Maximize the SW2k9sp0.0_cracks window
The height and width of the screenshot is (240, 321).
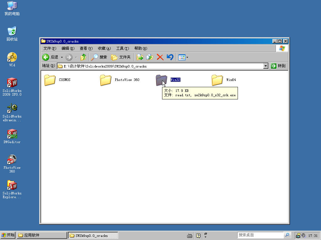coord(280,41)
